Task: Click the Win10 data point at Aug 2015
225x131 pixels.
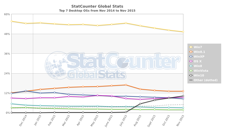Action: [140, 104]
